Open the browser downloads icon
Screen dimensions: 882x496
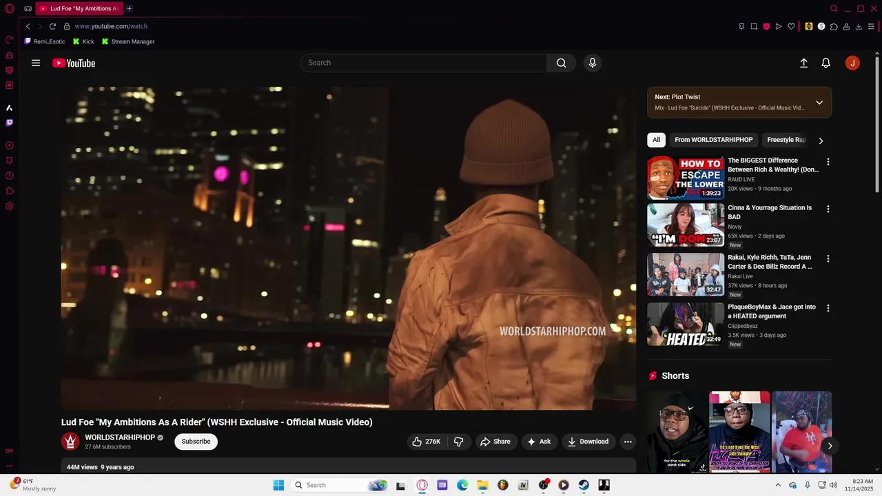(x=859, y=26)
